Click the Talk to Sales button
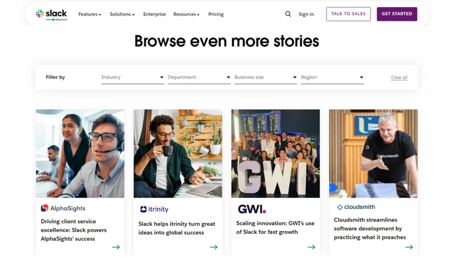The width and height of the screenshot is (457, 257). click(348, 14)
